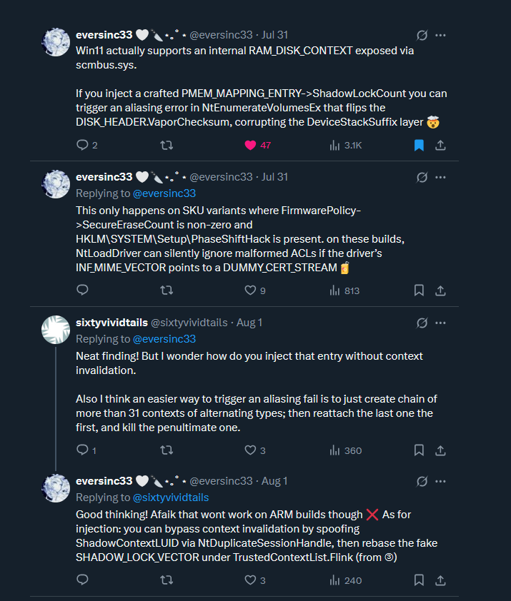Unlike the tweet with 47 likes
511x601 pixels.
[x=251, y=145]
